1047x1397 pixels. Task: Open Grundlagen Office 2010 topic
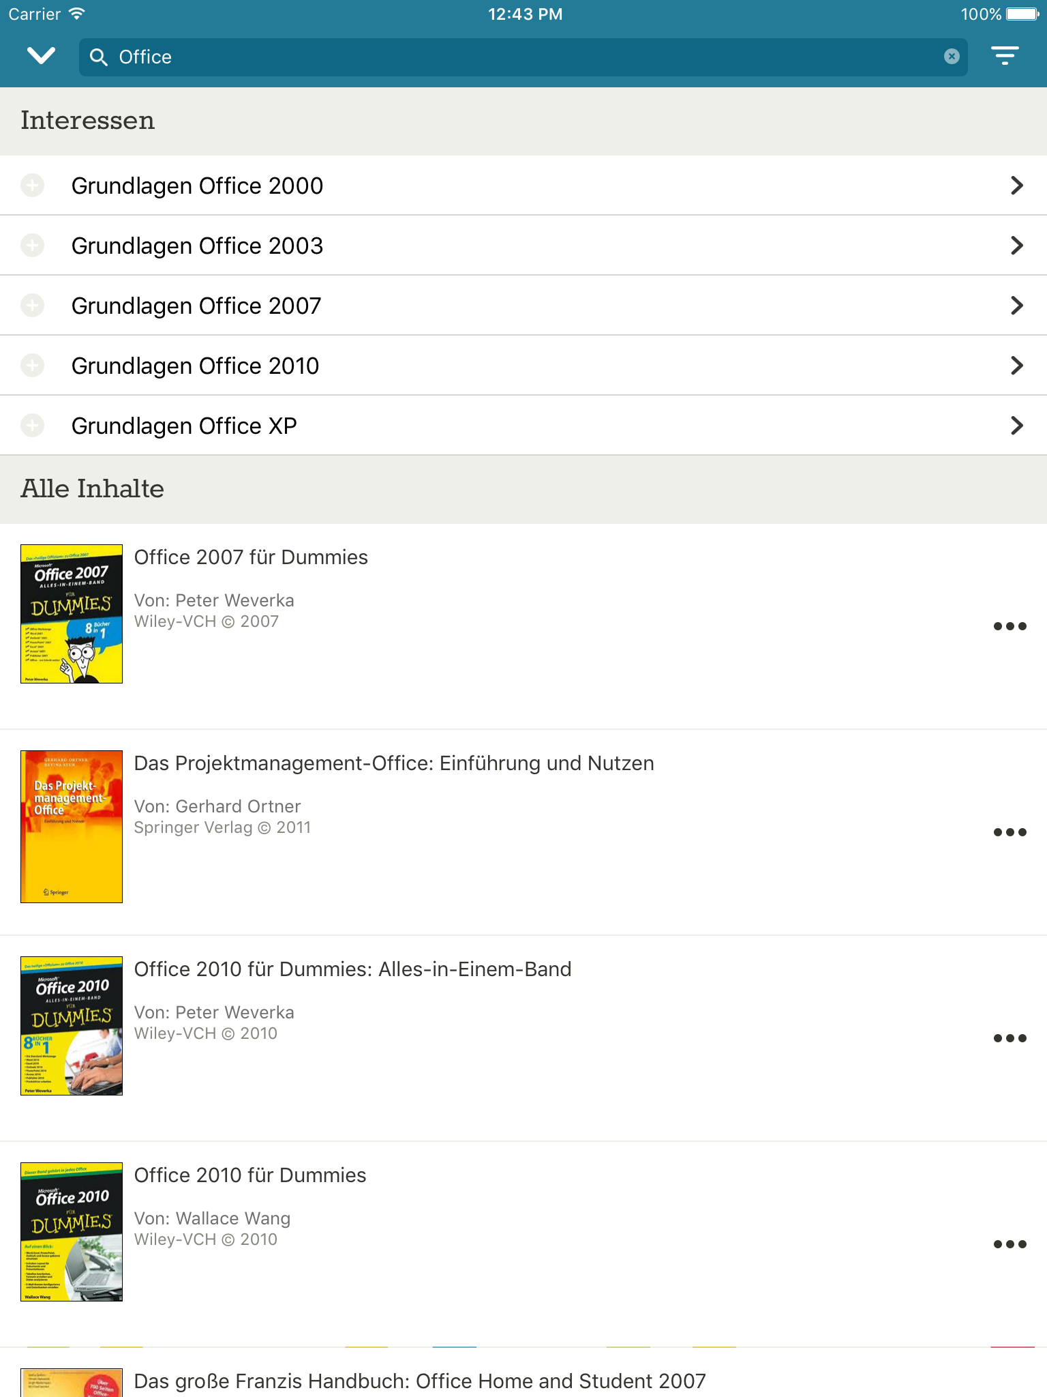point(523,366)
